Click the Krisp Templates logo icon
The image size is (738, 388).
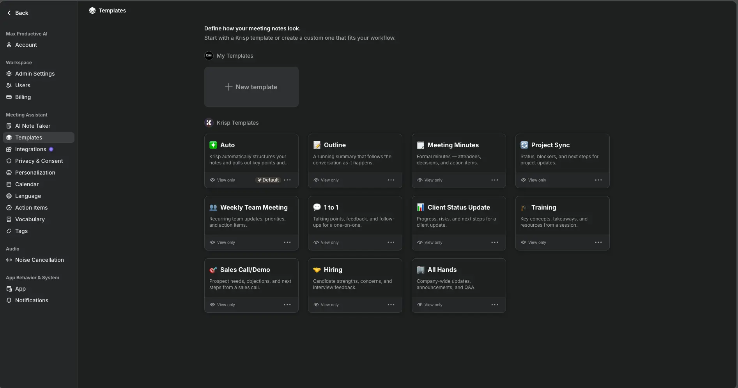tap(209, 123)
